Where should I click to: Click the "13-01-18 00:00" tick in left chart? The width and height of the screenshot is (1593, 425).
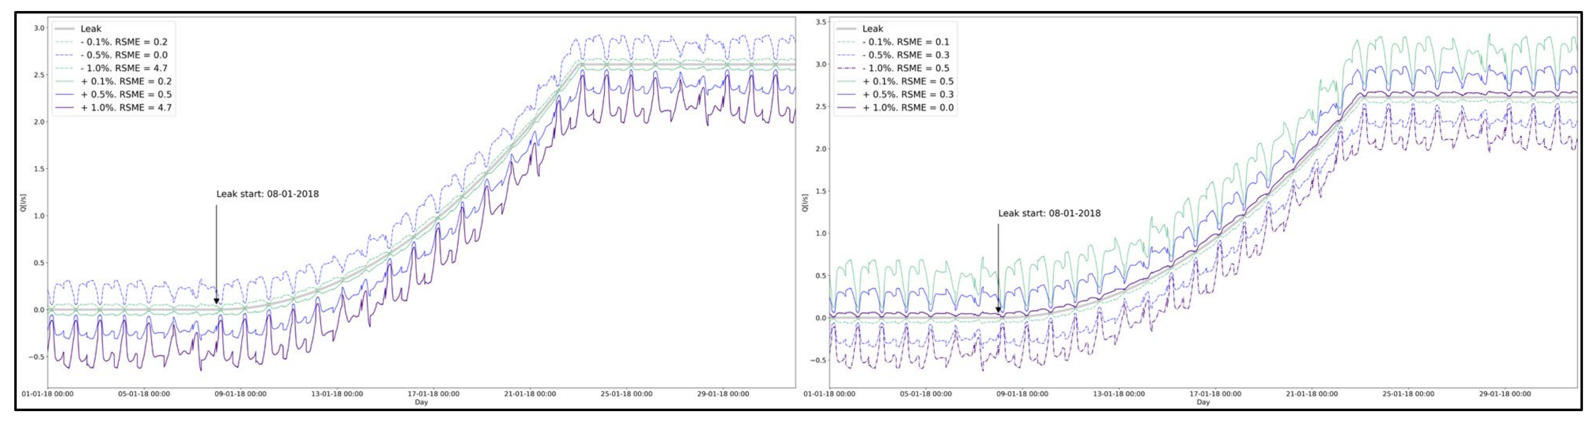pyautogui.click(x=337, y=393)
